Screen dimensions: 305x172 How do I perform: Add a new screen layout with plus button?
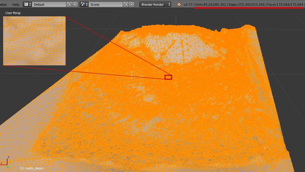[x=69, y=4]
